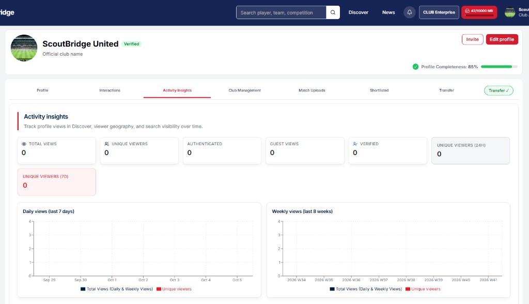
Task: Click the ScoutBridge United club name heading
Action: point(80,44)
